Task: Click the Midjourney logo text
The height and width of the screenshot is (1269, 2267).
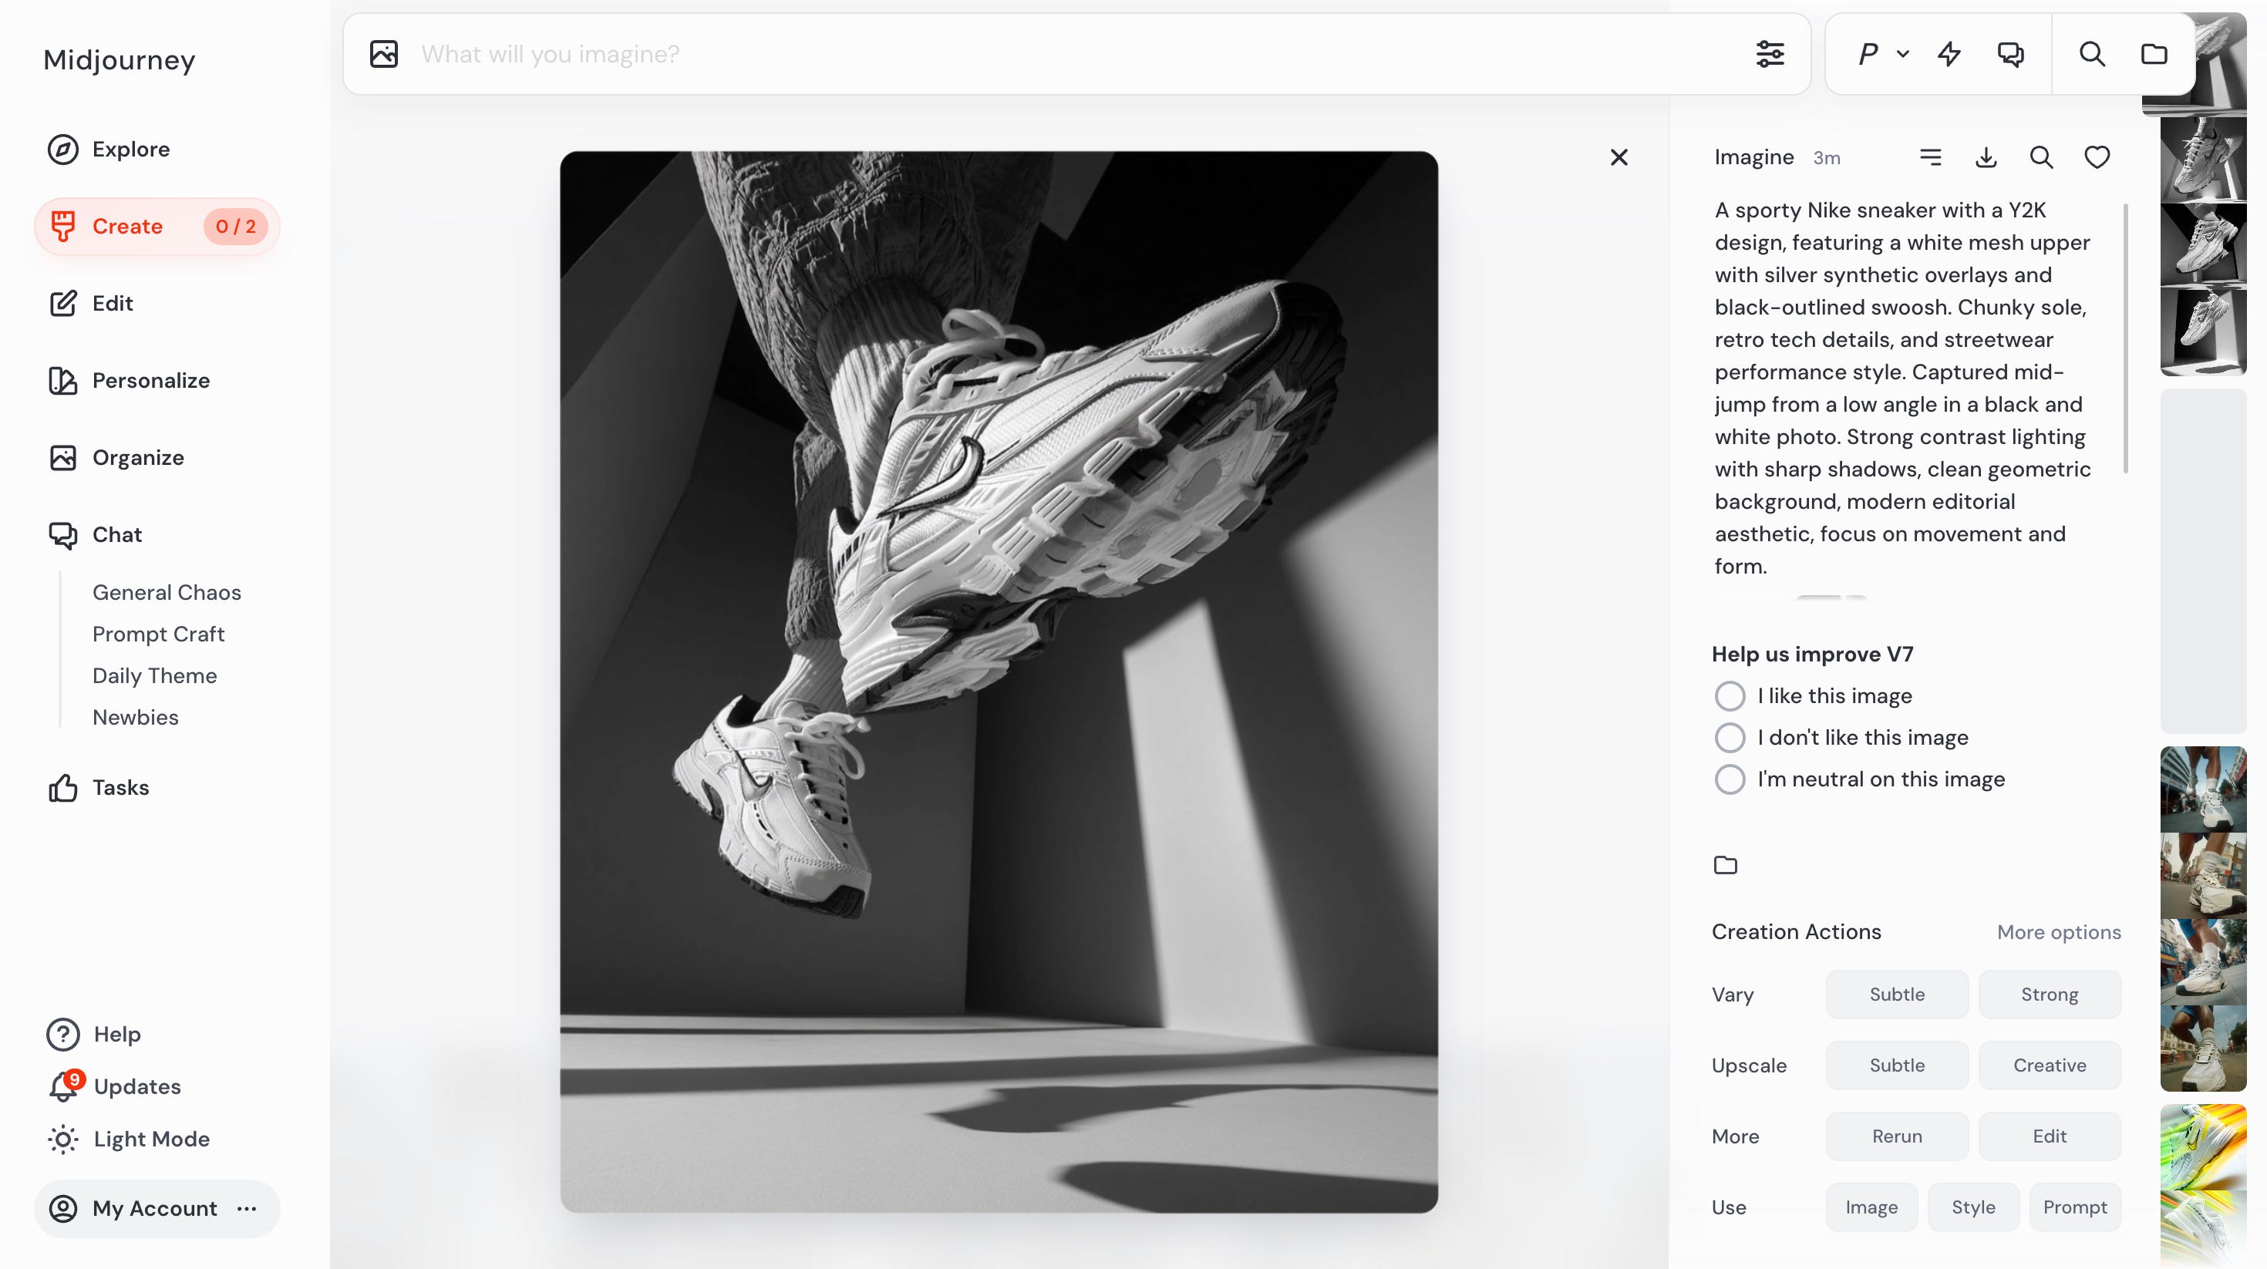Action: (x=120, y=60)
